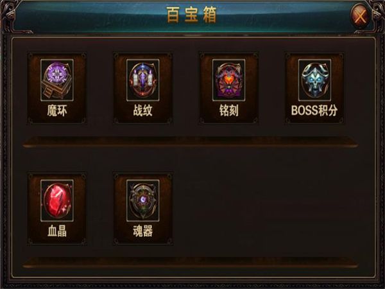Image resolution: width=385 pixels, height=289 pixels.
Task: Close the 百宝箱 window with X
Action: coord(360,17)
